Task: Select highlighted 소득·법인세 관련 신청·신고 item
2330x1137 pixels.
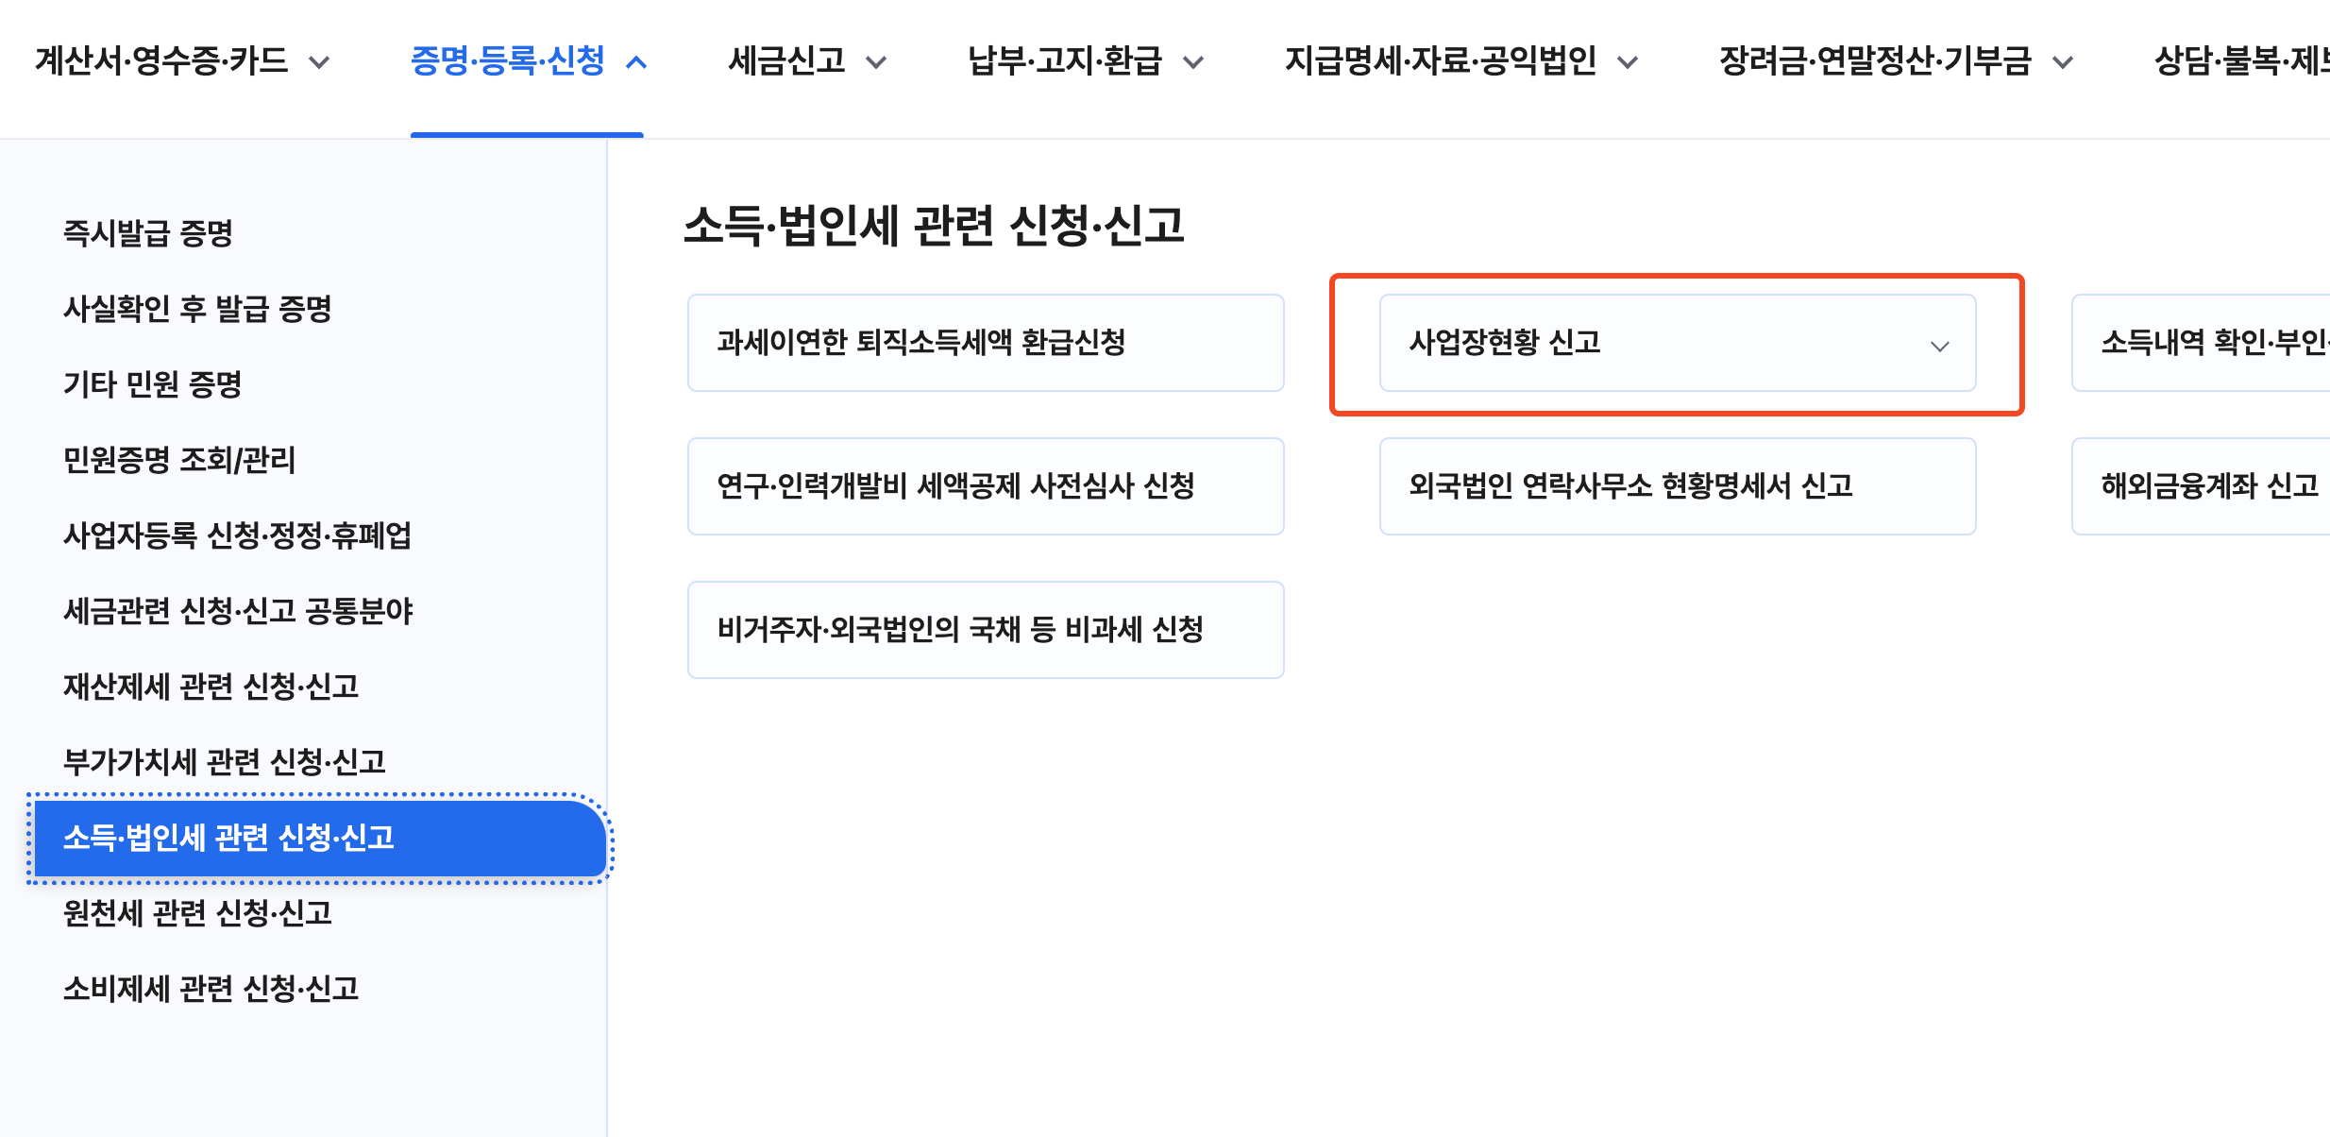Action: click(319, 839)
